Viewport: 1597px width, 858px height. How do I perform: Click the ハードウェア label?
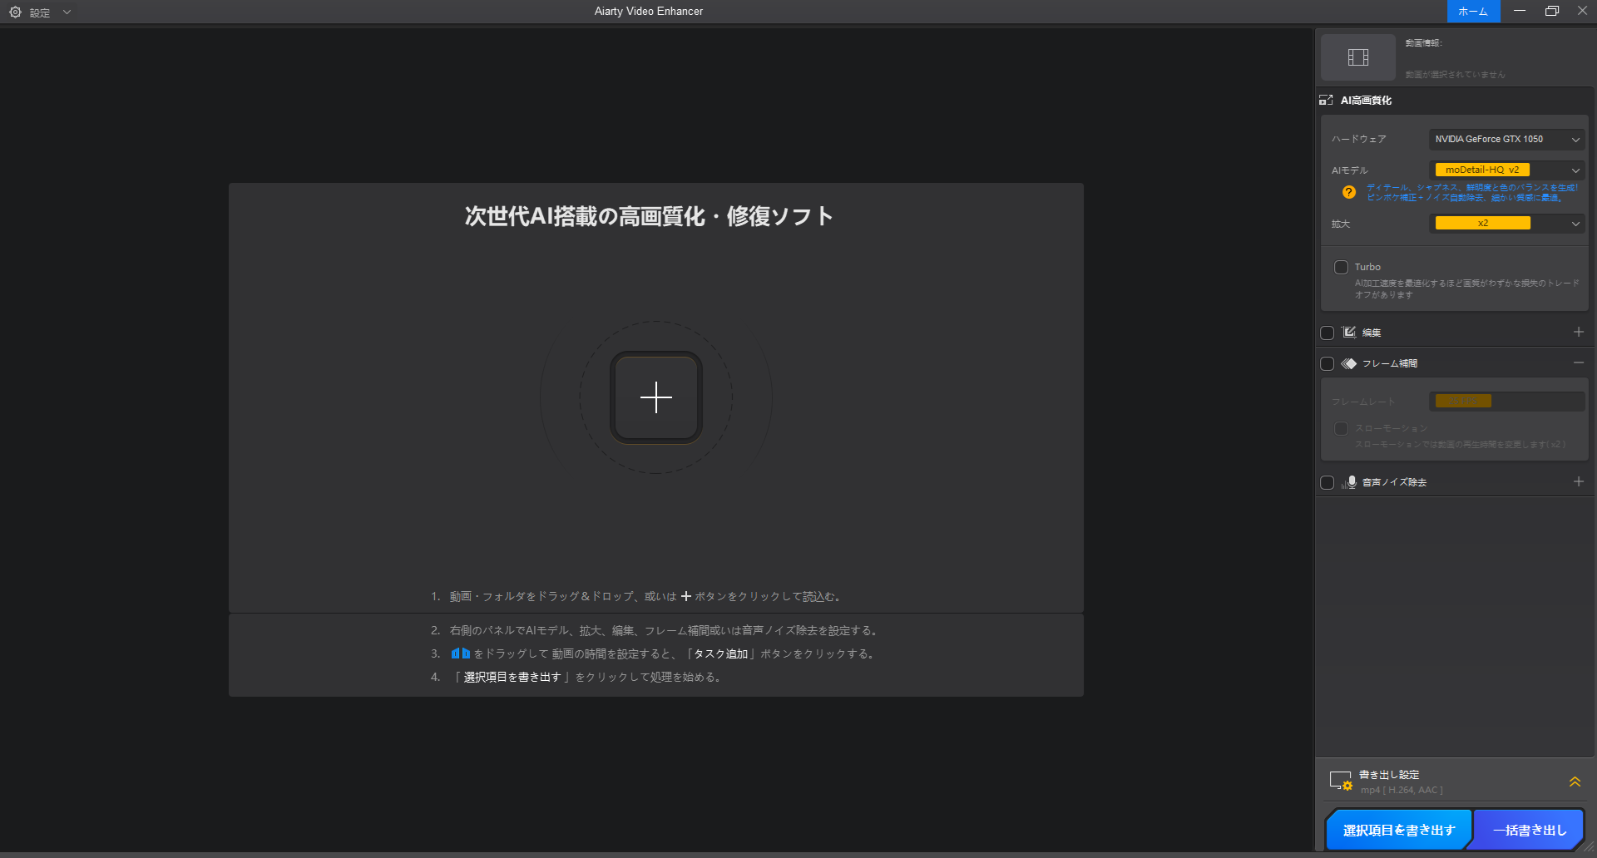click(1358, 139)
